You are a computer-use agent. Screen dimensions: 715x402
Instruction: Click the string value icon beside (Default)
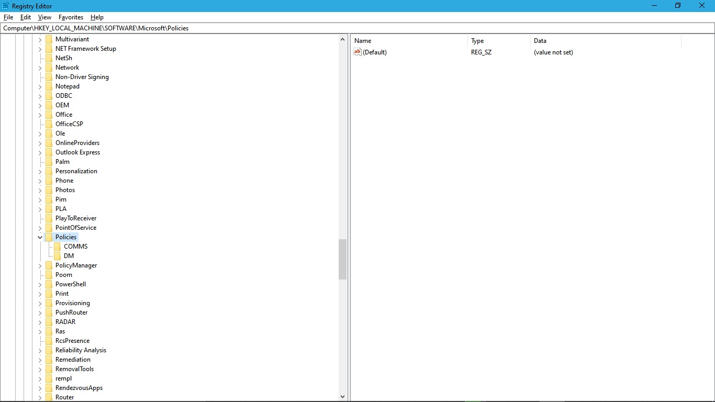[357, 52]
